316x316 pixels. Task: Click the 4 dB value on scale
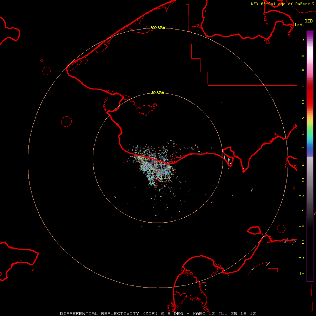[303, 86]
